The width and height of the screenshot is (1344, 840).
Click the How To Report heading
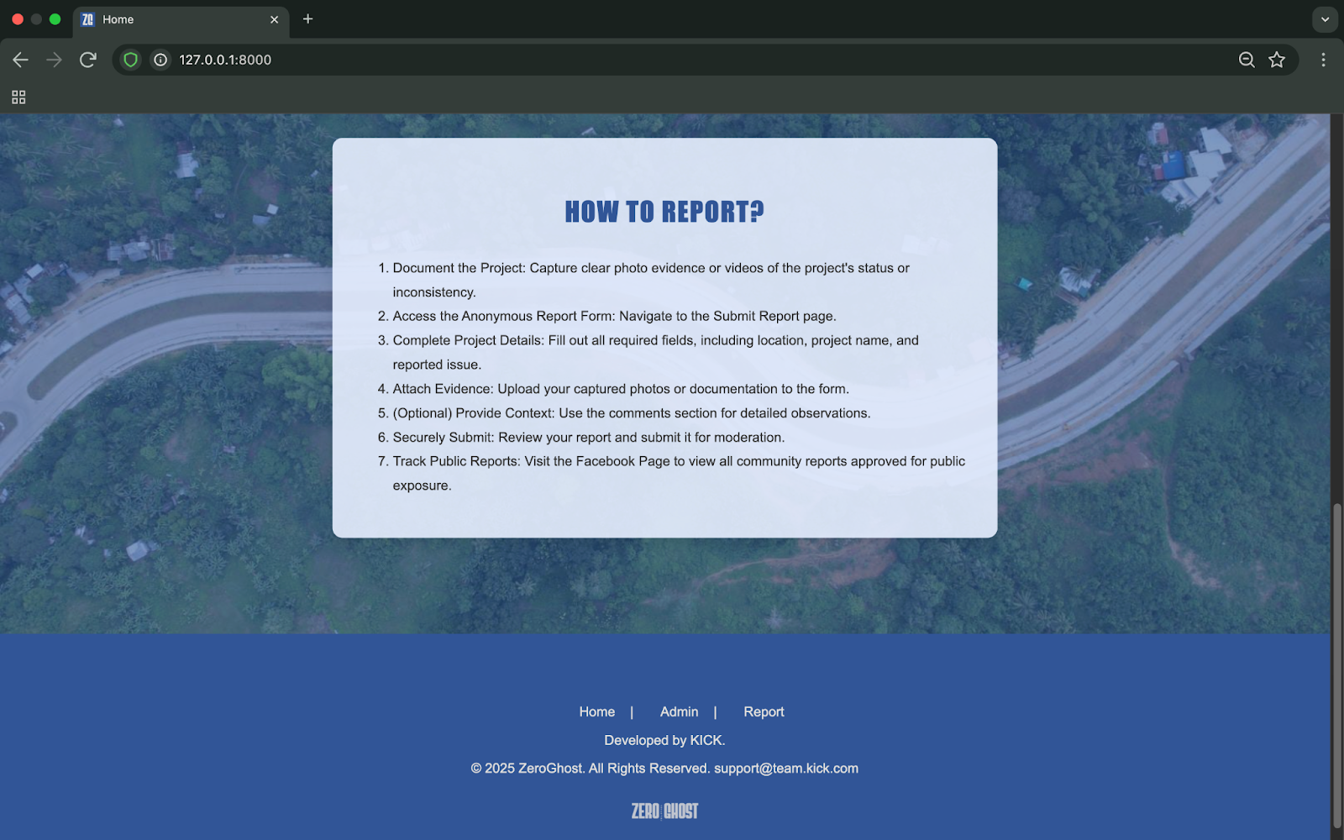[664, 212]
